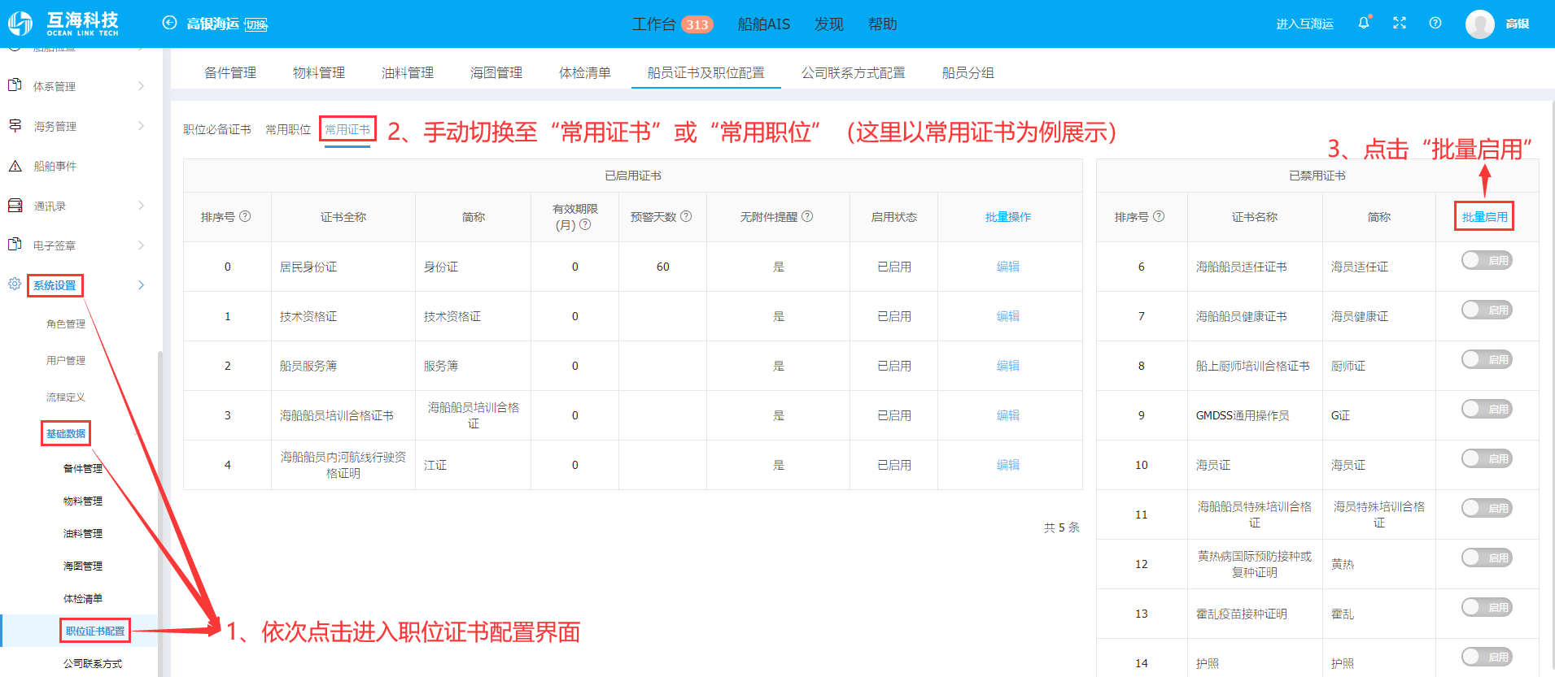The image size is (1555, 677).
Task: Click help icon next to 排序号 in disabled table
Action: click(1159, 216)
